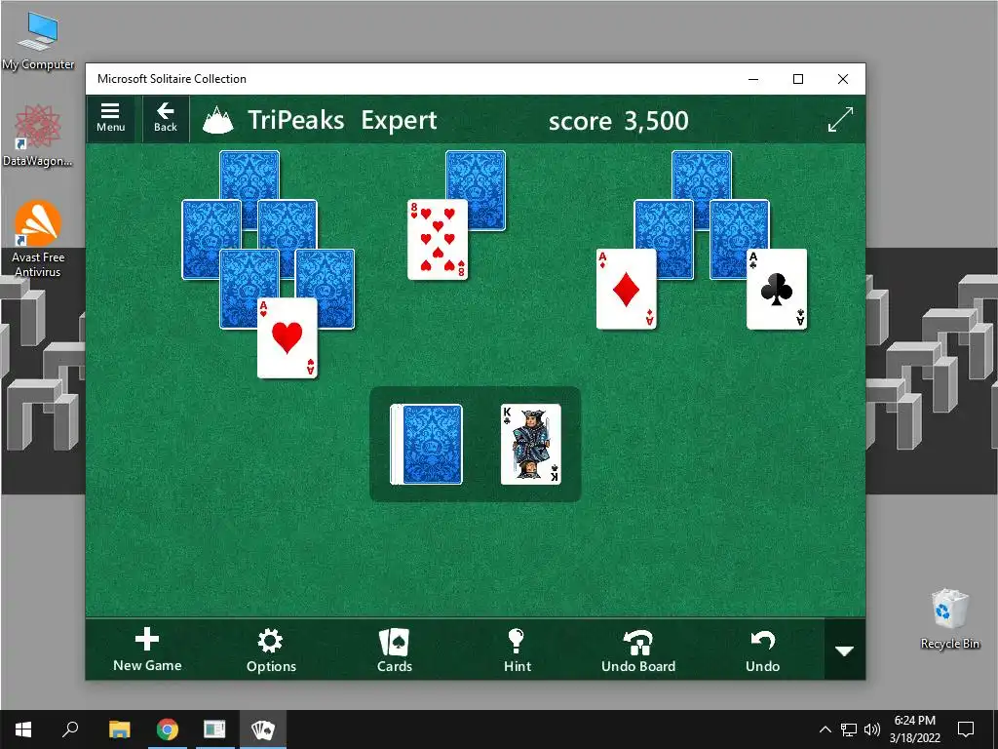This screenshot has height=749, width=998.
Task: Click the Microsoft Solitaire Collection window title
Action: pos(172,79)
